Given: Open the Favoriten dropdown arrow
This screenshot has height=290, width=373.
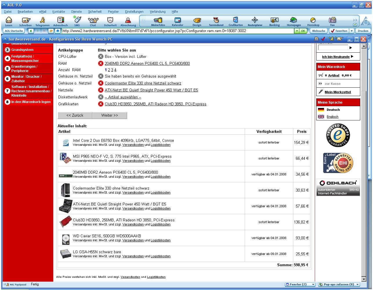Looking at the screenshot, I should click(352, 31).
